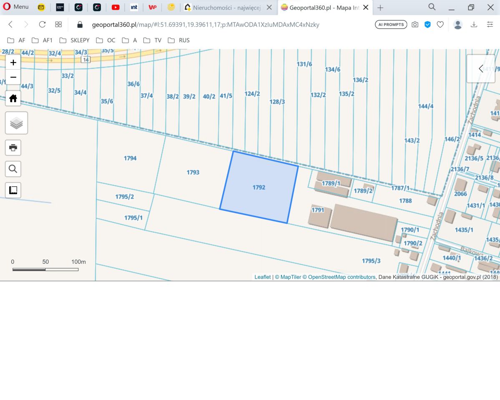The width and height of the screenshot is (500, 400).
Task: Click the Leaflet attribution link
Action: [262, 277]
